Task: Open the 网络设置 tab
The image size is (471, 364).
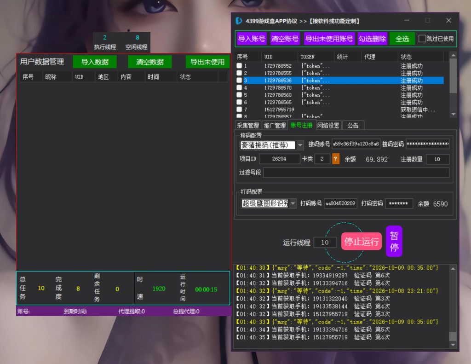Action: click(328, 125)
